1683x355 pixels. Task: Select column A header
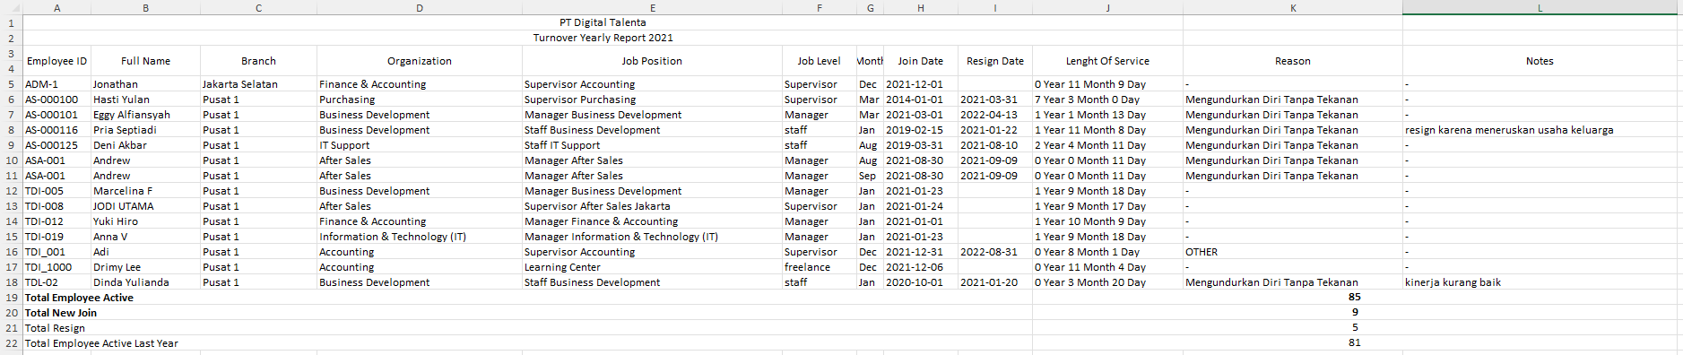[56, 8]
